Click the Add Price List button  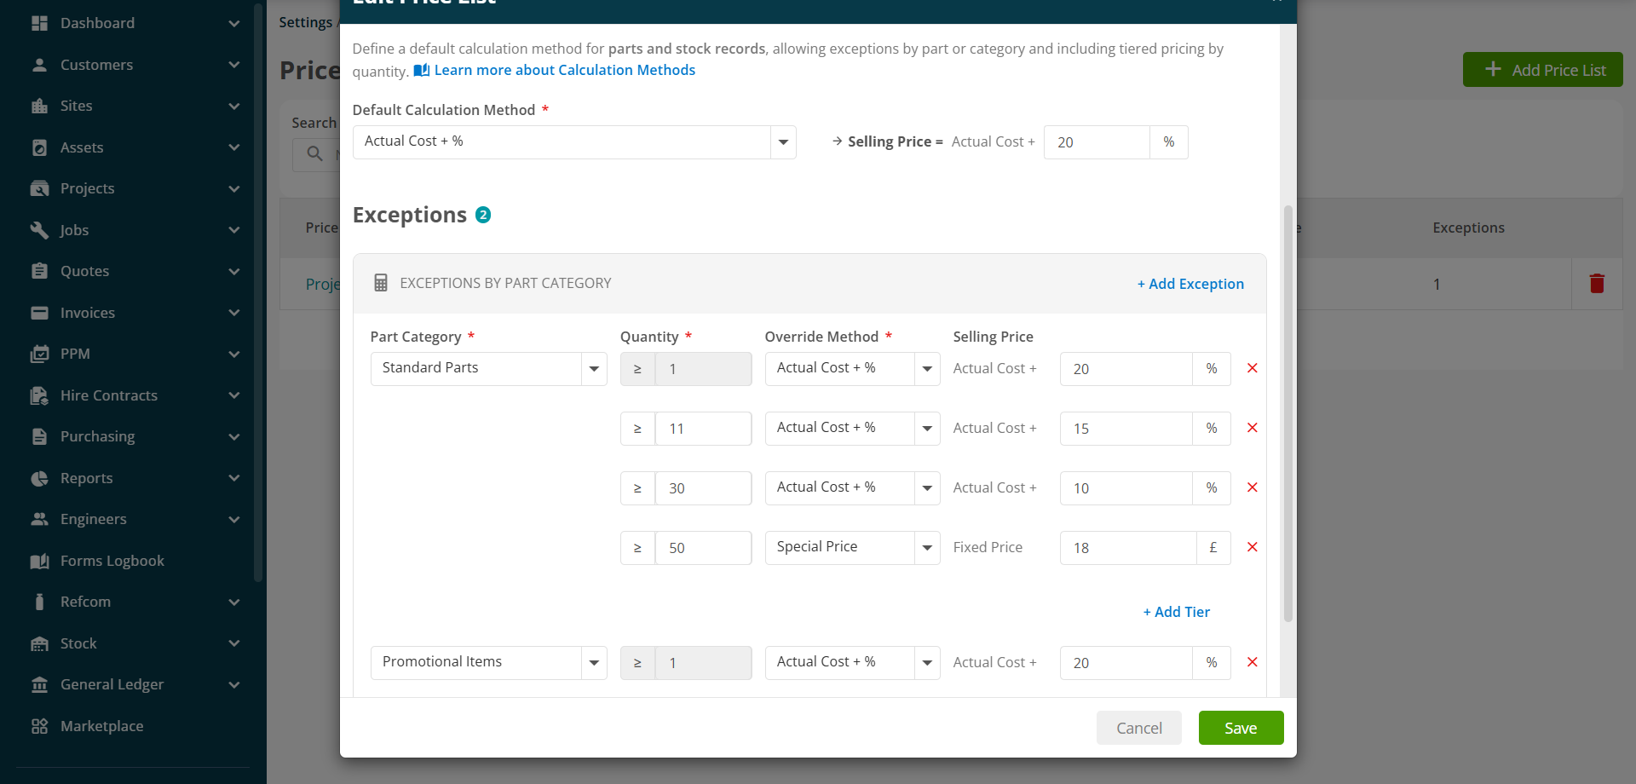click(x=1542, y=70)
